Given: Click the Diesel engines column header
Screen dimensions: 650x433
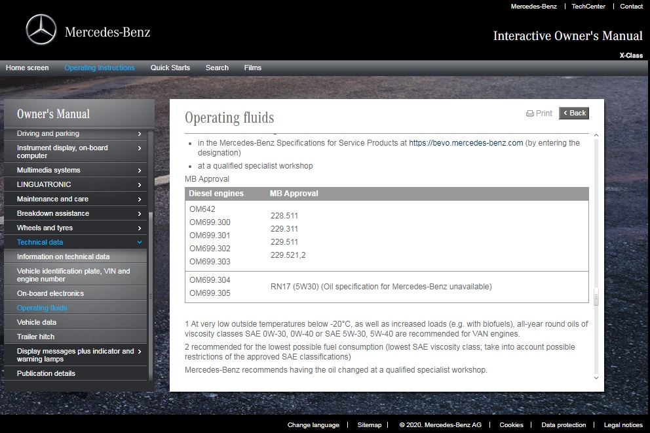Looking at the screenshot, I should tap(216, 194).
